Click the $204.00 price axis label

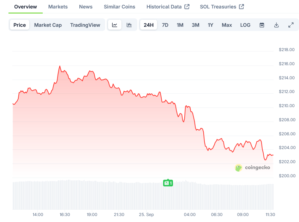(x=287, y=148)
